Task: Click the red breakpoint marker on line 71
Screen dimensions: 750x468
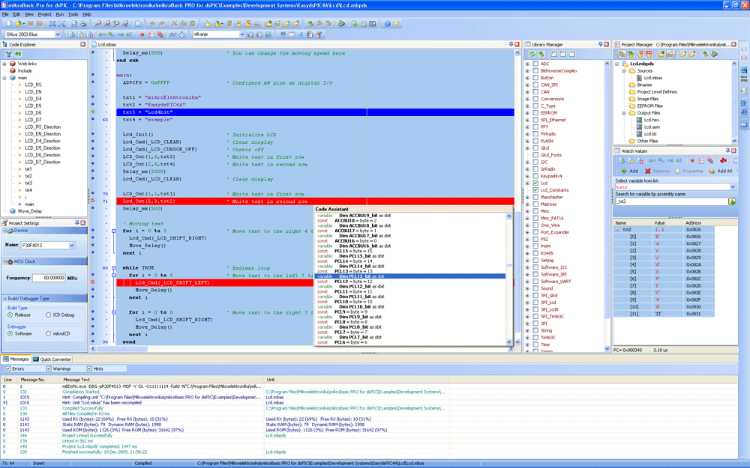Action: [x=93, y=201]
